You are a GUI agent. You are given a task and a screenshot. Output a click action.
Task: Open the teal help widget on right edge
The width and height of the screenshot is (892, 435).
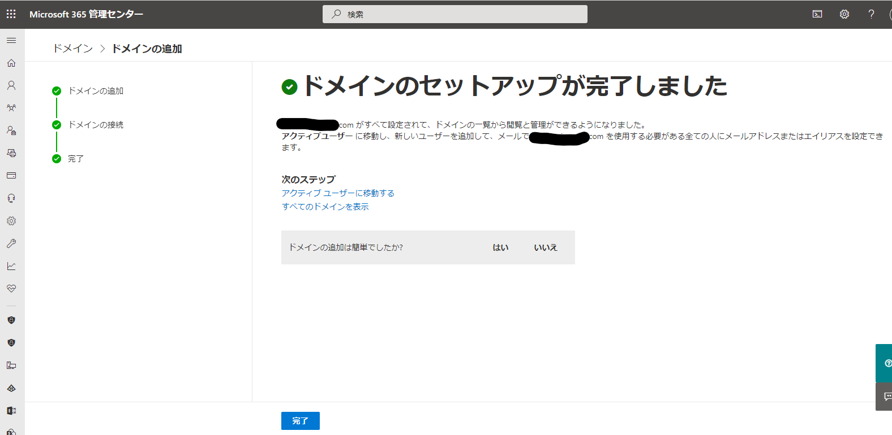(x=884, y=363)
